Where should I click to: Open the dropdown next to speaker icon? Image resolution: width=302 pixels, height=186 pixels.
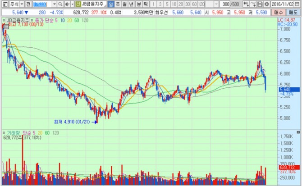tap(72, 4)
